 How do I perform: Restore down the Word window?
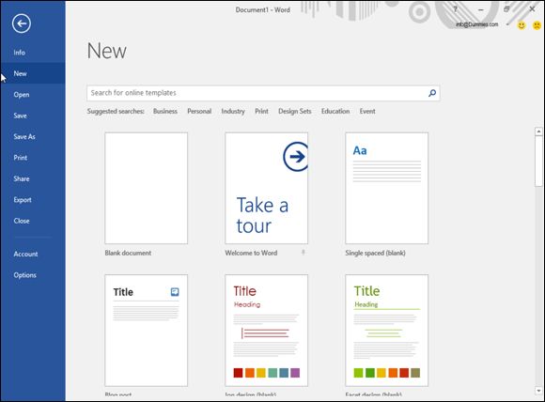(506, 9)
